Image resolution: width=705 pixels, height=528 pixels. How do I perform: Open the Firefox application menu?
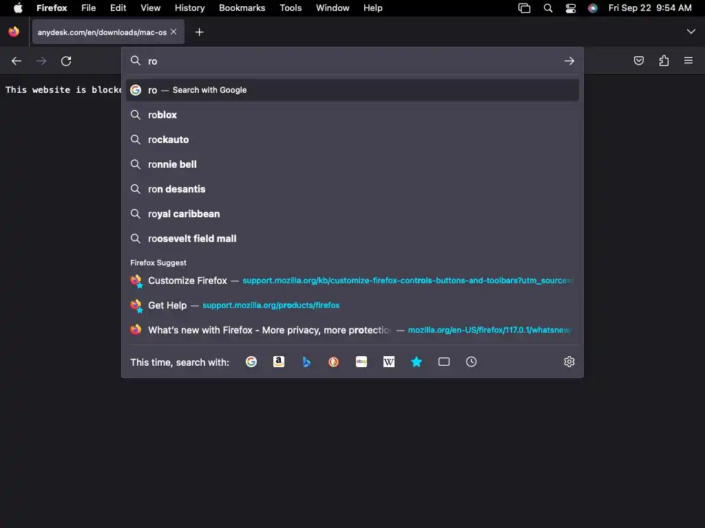pos(52,8)
